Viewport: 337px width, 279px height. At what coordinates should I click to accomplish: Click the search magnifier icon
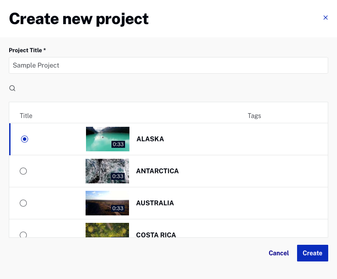coord(12,88)
